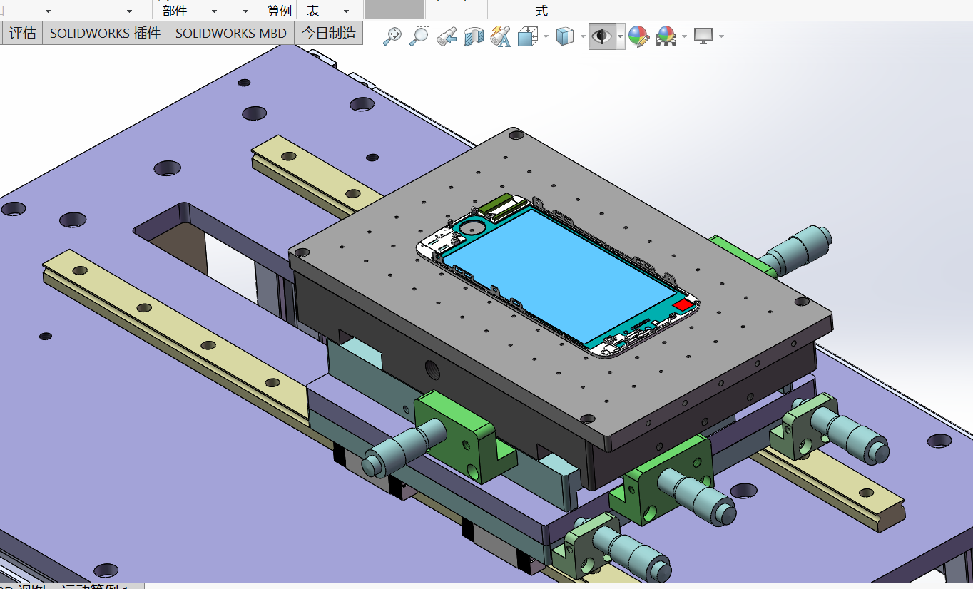Viewport: 973px width, 589px height.
Task: Open the dropdown arrow just right of 部件
Action: point(214,11)
